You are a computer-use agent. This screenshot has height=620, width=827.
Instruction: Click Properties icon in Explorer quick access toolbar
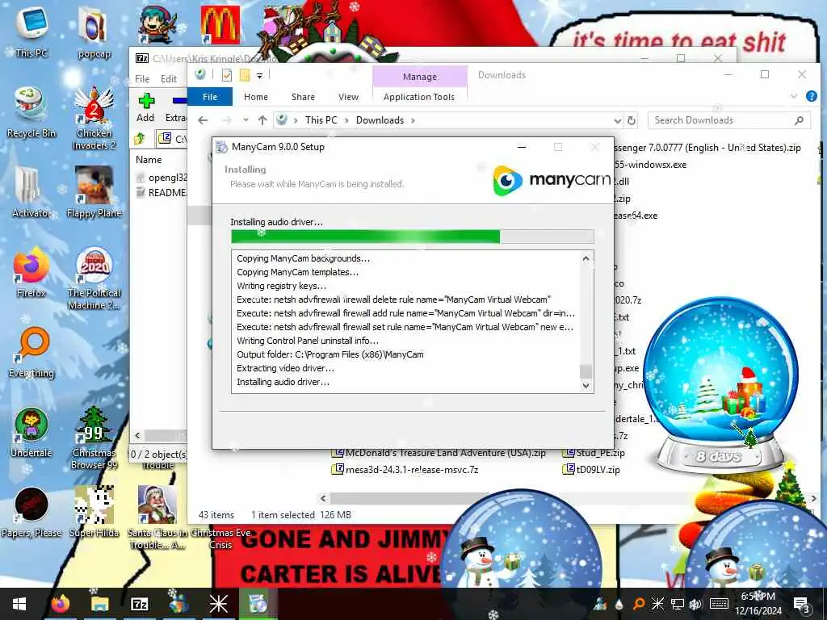227,75
